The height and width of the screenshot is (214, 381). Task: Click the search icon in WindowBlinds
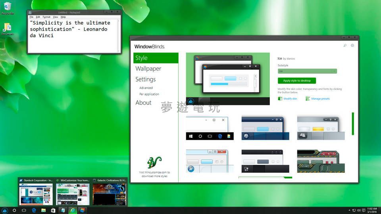pos(345,46)
